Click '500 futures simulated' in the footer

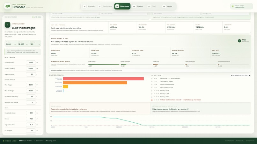click(x=26, y=141)
